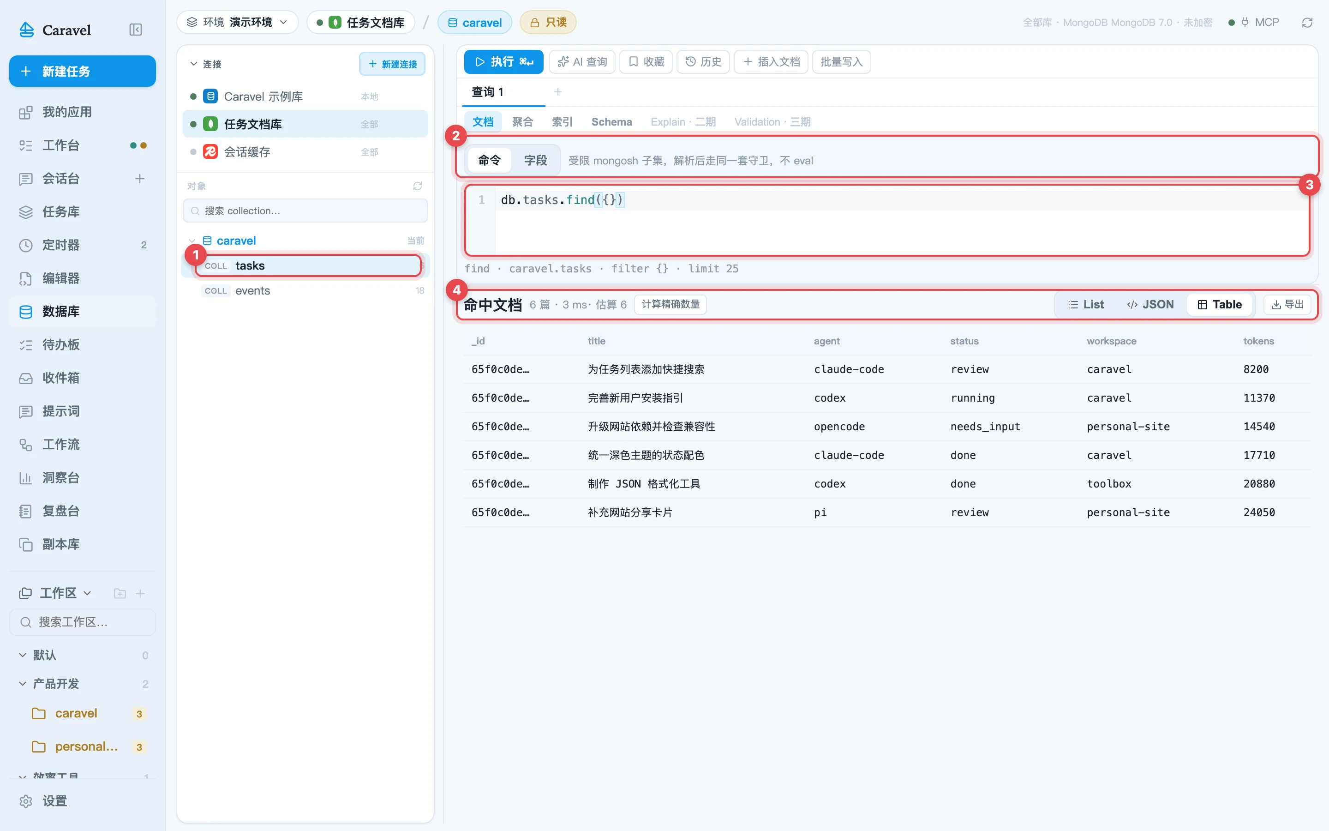Open the Explain · 二期 tab

[682, 122]
